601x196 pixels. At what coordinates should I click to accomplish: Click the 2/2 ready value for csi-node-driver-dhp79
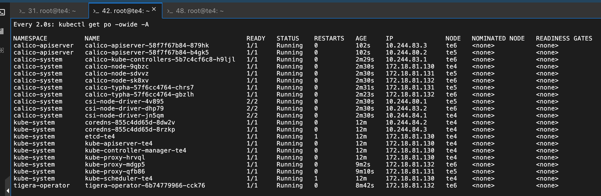point(252,109)
